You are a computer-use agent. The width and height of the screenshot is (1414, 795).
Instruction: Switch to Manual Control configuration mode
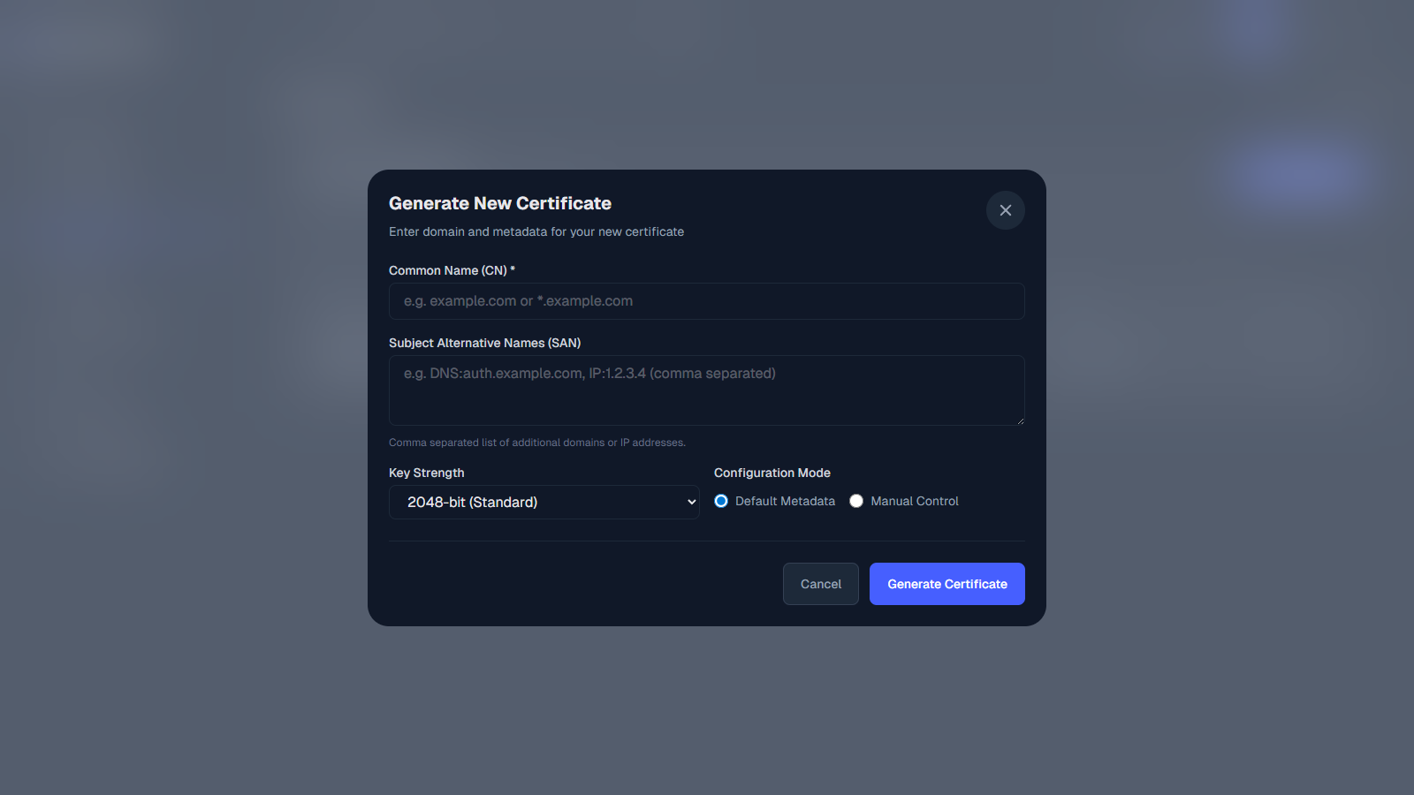click(x=855, y=501)
